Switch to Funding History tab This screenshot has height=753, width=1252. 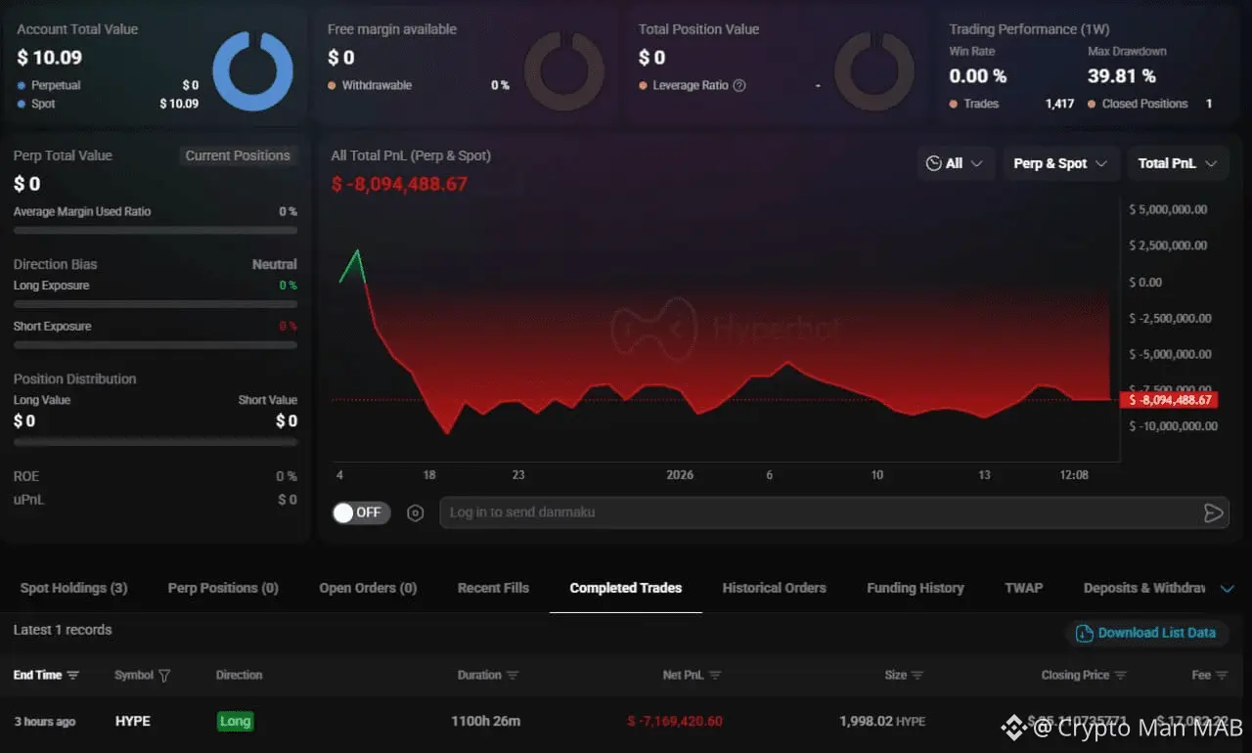click(916, 588)
